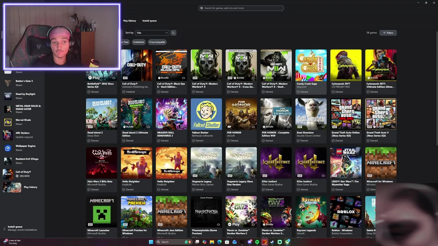Switch to the Play history tab
Viewport: 438px width, 246px height.
click(129, 21)
